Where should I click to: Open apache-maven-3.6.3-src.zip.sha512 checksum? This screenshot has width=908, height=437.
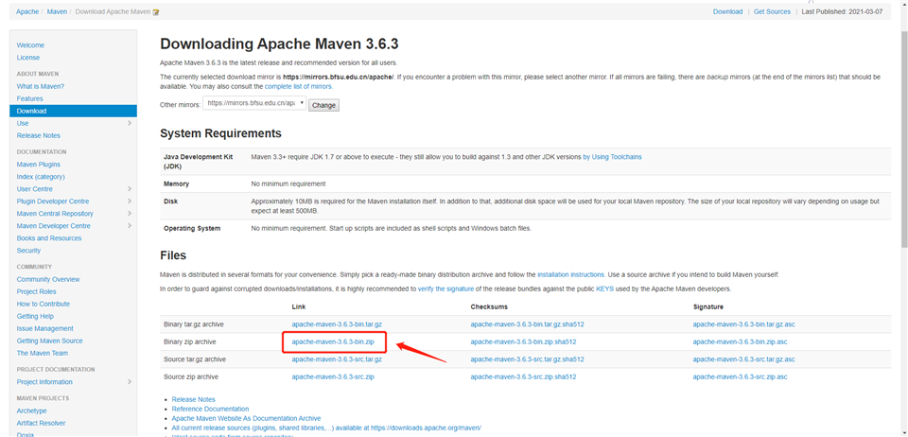click(523, 376)
